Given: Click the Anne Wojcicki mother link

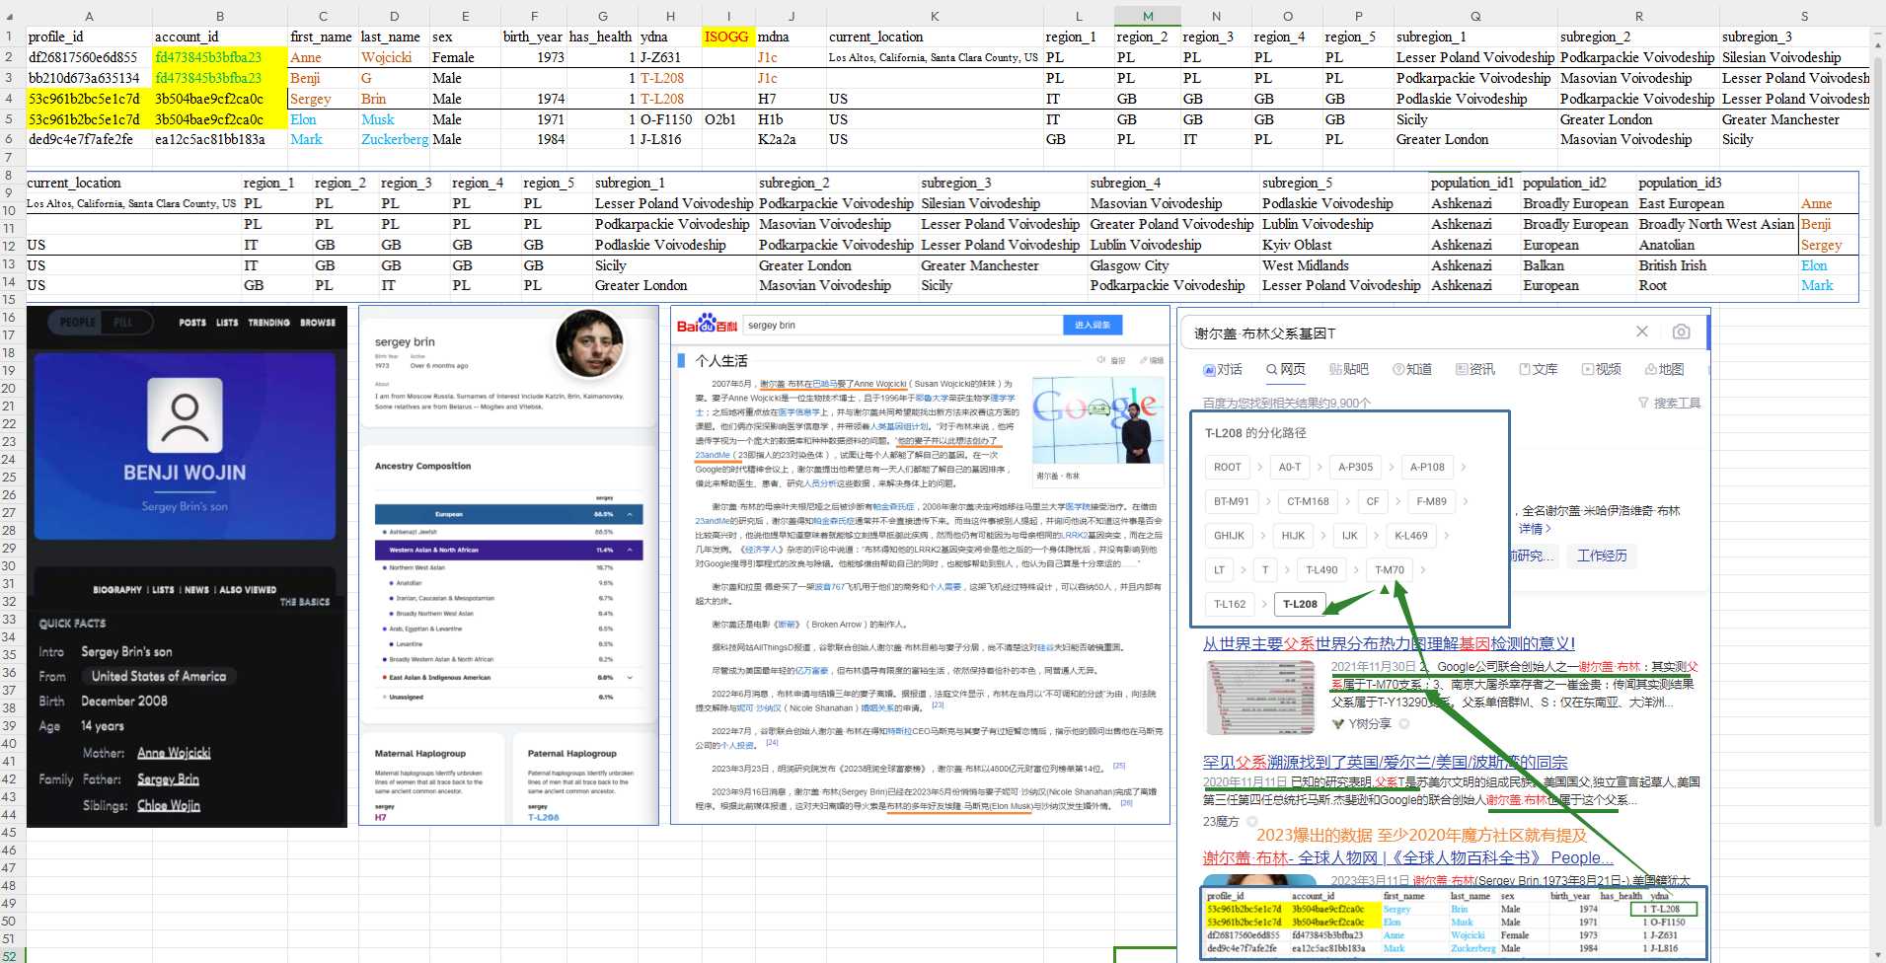Looking at the screenshot, I should [x=174, y=753].
